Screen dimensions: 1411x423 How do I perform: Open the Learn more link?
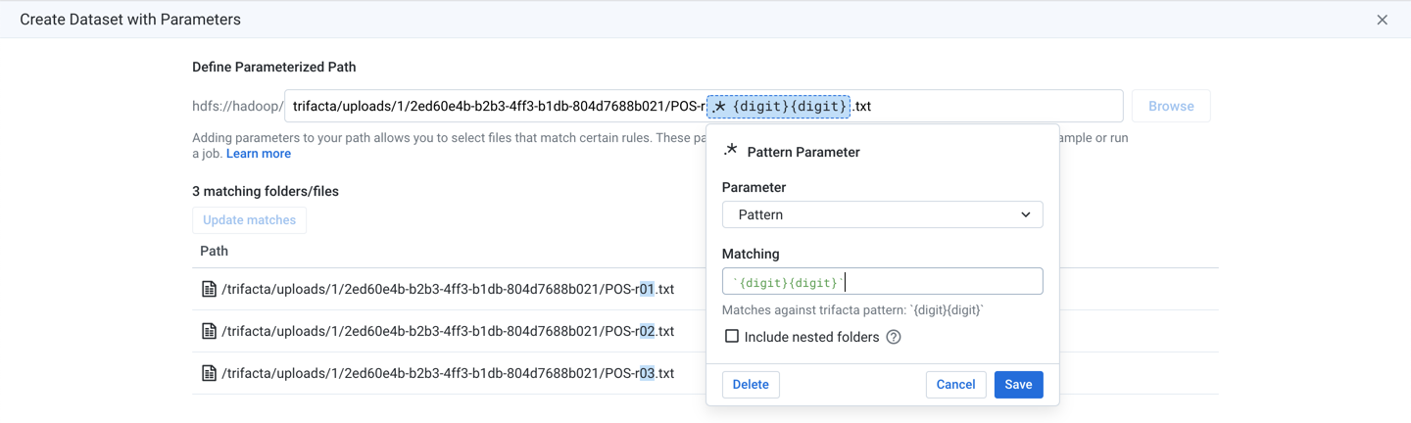(259, 154)
